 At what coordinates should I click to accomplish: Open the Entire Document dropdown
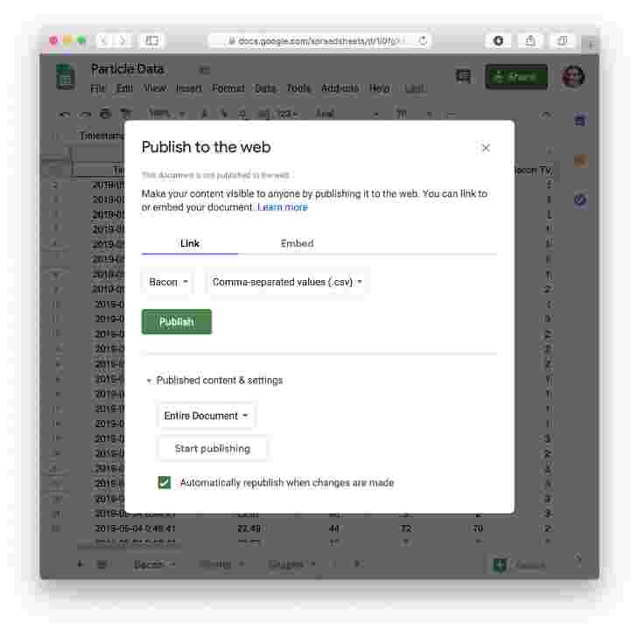pos(206,416)
